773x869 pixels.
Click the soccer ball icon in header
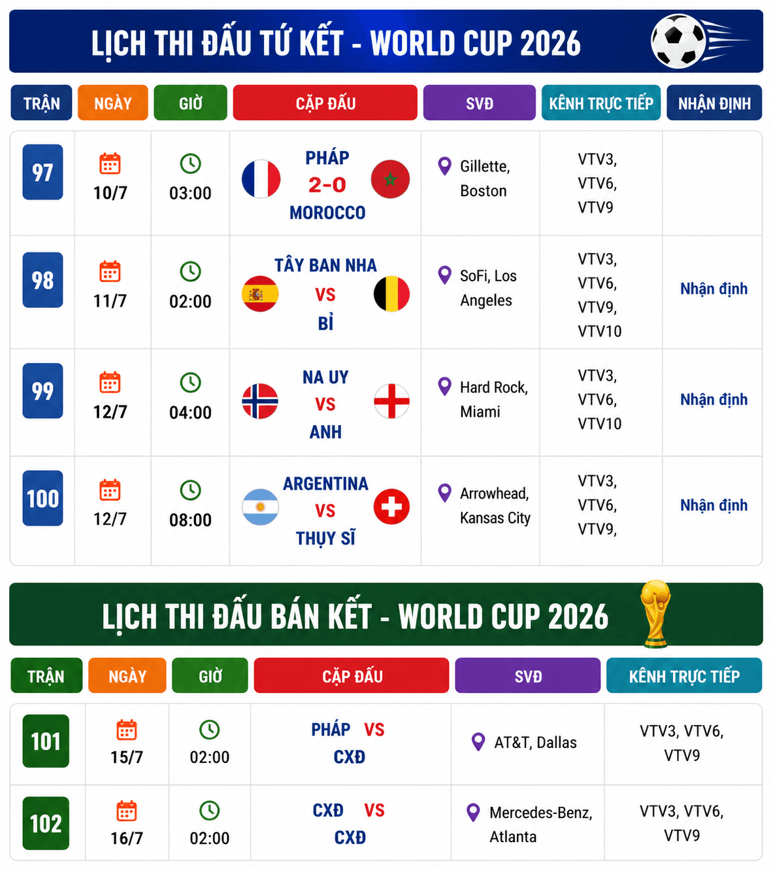(680, 41)
